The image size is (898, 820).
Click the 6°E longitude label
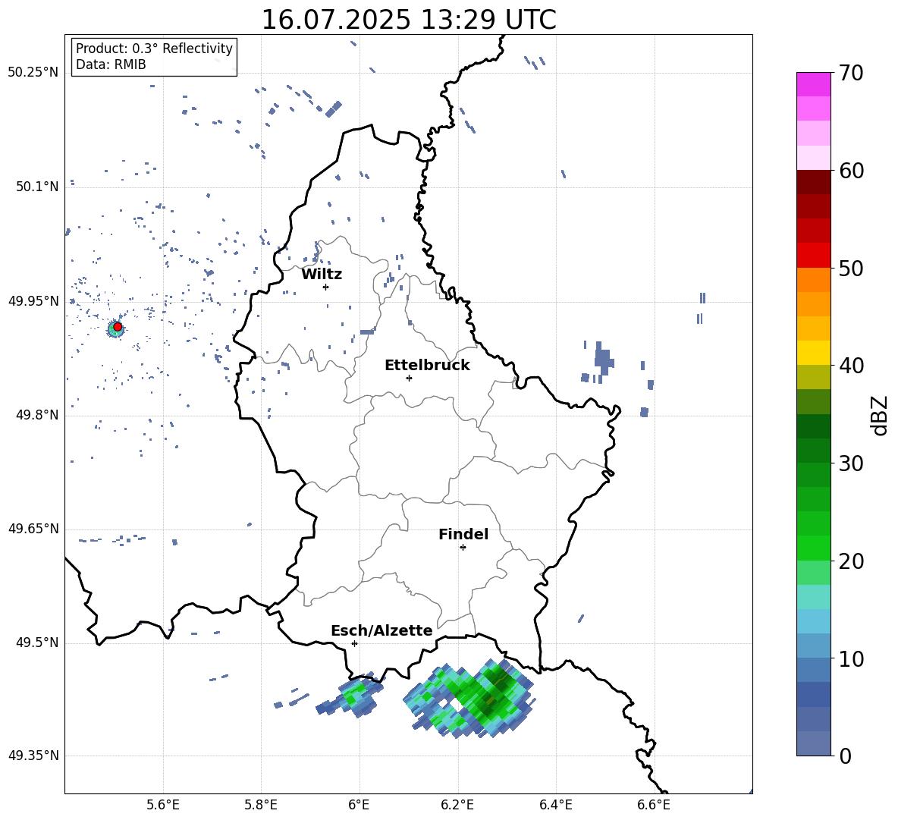359,805
